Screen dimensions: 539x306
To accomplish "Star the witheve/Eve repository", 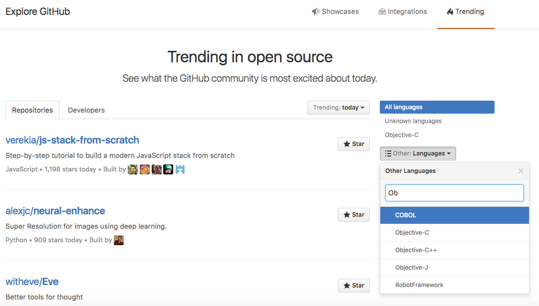I will [354, 286].
